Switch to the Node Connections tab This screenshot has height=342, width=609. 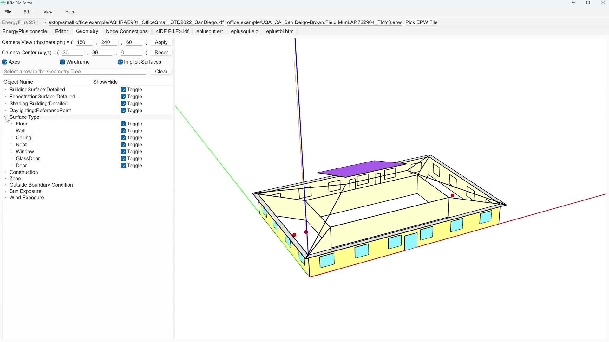tap(127, 31)
